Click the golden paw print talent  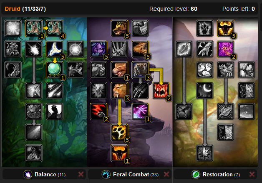click(x=119, y=132)
